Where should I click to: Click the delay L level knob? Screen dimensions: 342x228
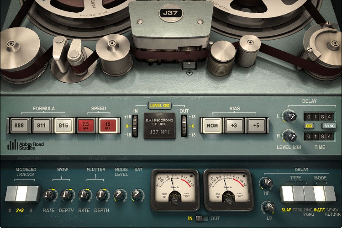coord(290,116)
